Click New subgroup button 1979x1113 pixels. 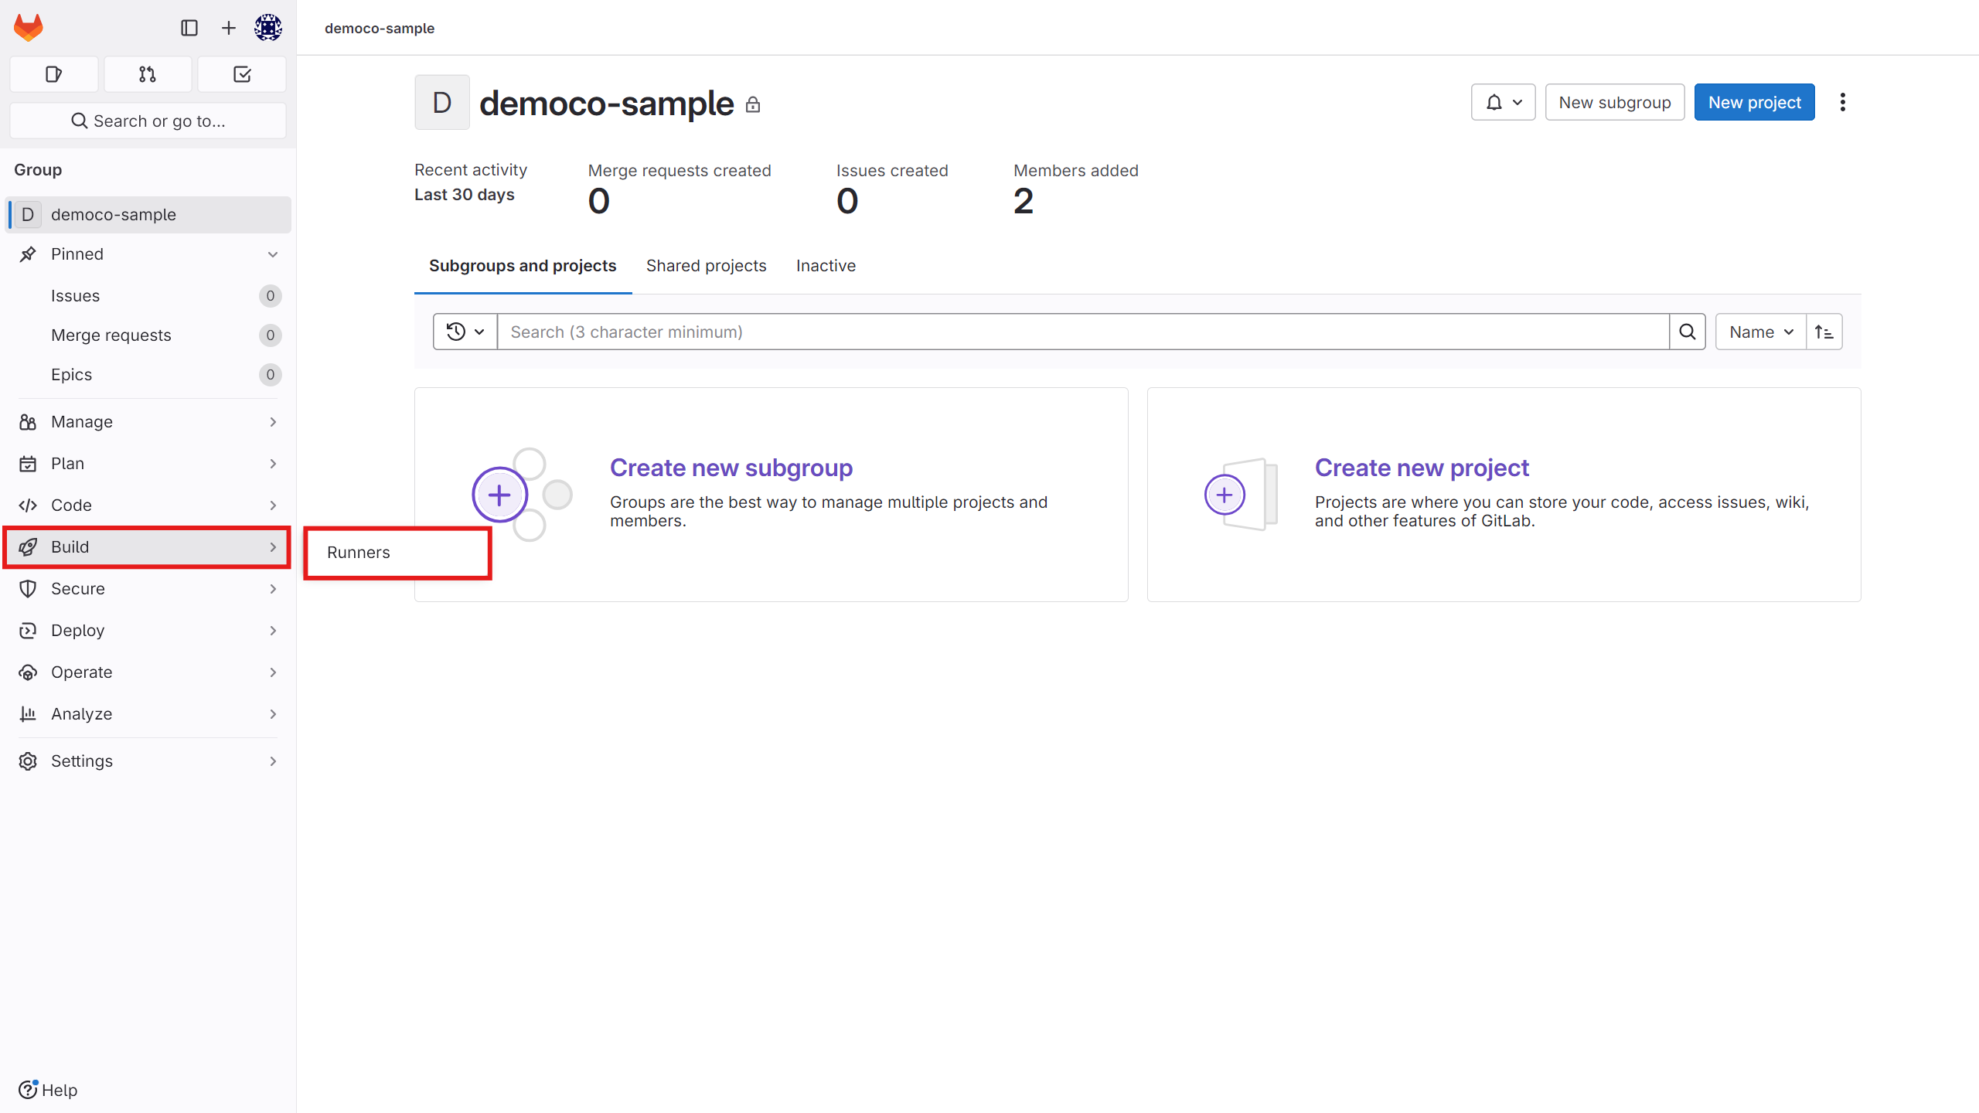1614,102
